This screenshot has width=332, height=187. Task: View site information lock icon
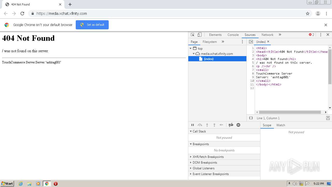click(32, 14)
